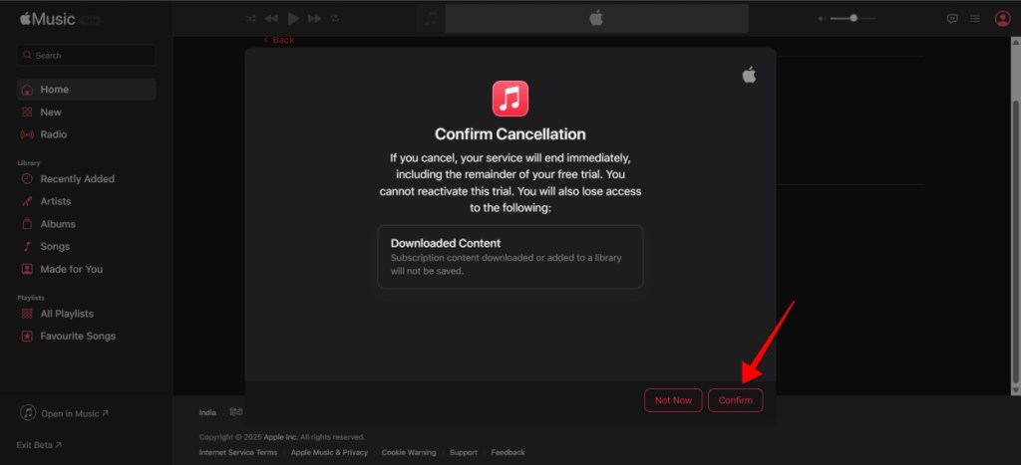Skip to the next track
Viewport: 1021px width, 465px height.
pyautogui.click(x=314, y=19)
